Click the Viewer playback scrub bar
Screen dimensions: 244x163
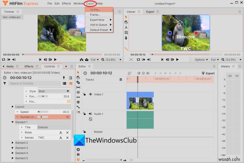186,54
